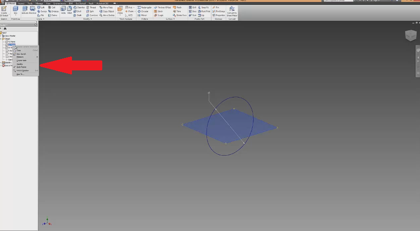Select the Shell tool
This screenshot has height=231, width=420.
77,11
